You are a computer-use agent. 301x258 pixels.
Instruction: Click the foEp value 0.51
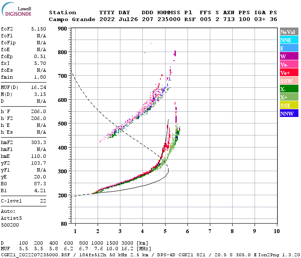(40, 56)
